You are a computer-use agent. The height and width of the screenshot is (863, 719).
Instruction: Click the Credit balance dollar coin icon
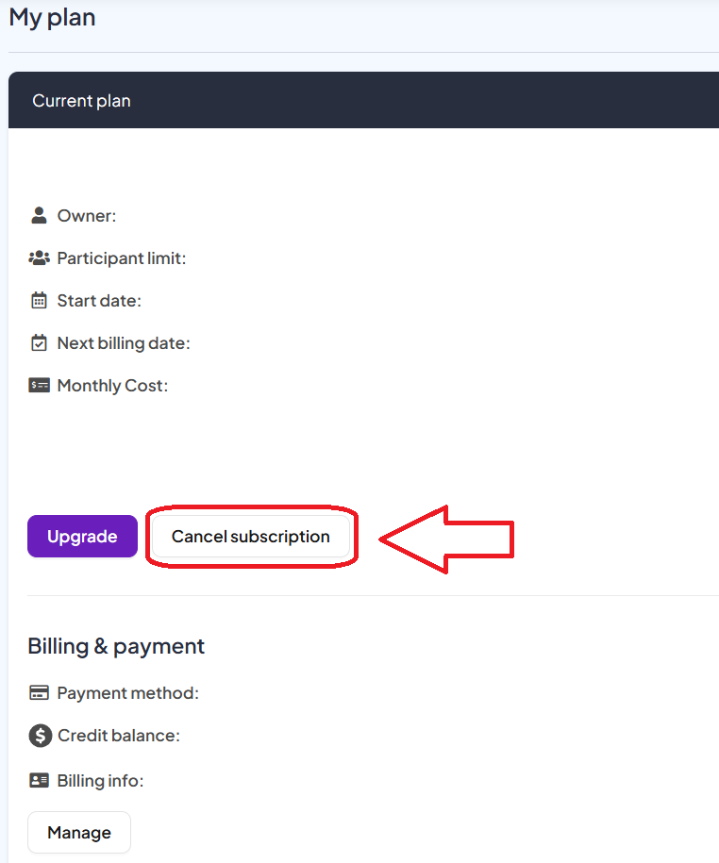pyautogui.click(x=39, y=736)
